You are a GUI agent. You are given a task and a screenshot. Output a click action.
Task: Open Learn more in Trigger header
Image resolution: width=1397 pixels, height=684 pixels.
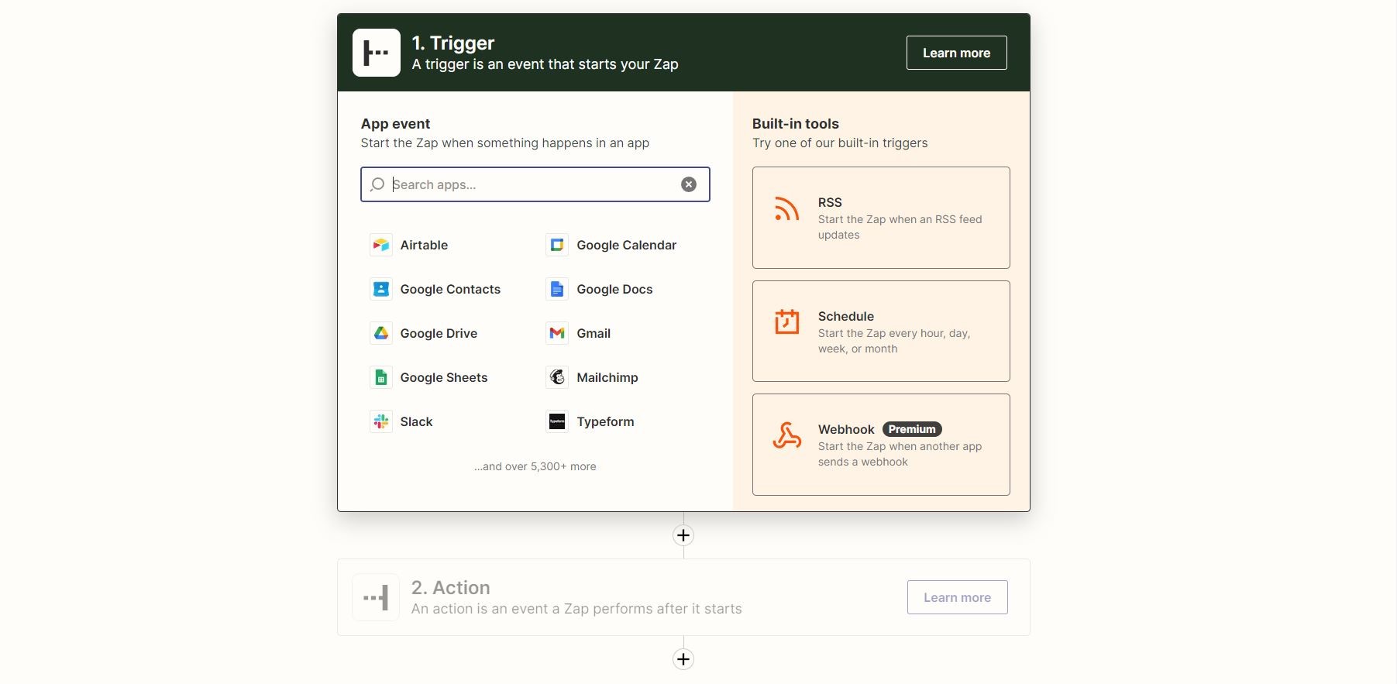pos(956,53)
